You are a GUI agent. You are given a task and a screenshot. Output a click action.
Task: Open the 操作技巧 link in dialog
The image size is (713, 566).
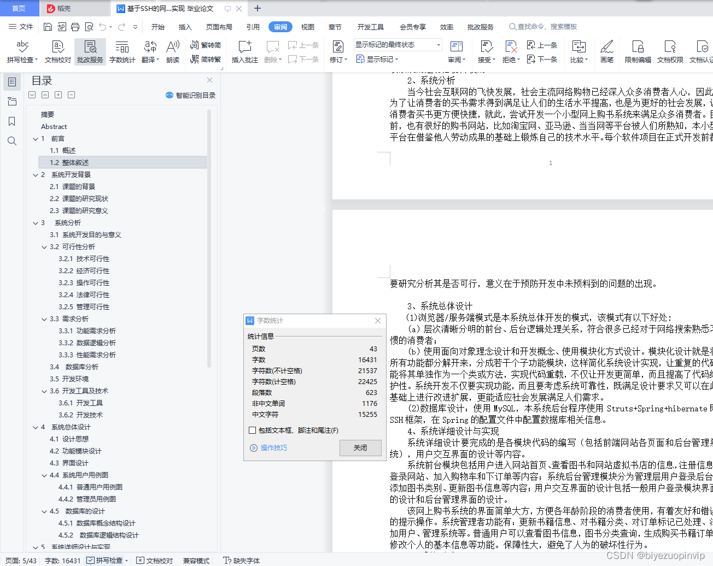point(268,448)
